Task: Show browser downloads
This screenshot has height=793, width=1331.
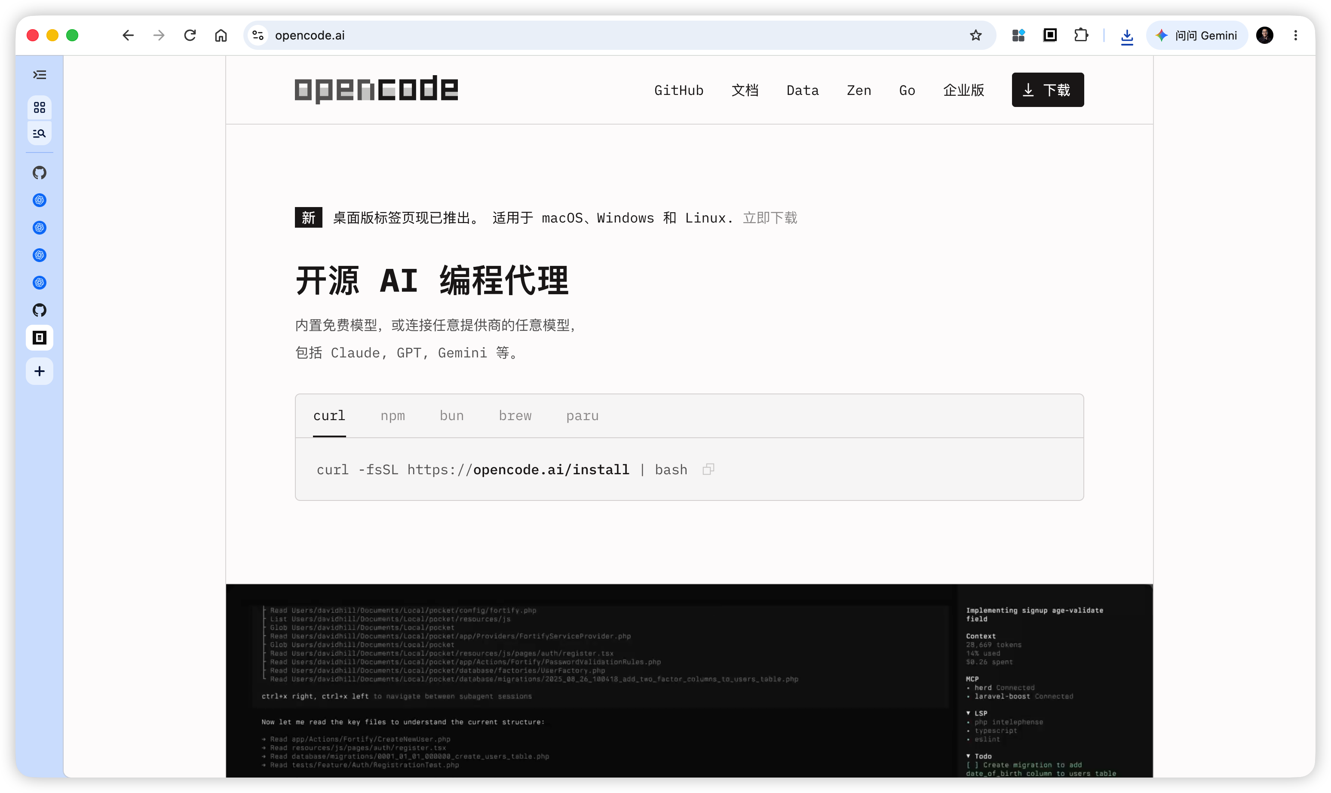Action: 1127,36
